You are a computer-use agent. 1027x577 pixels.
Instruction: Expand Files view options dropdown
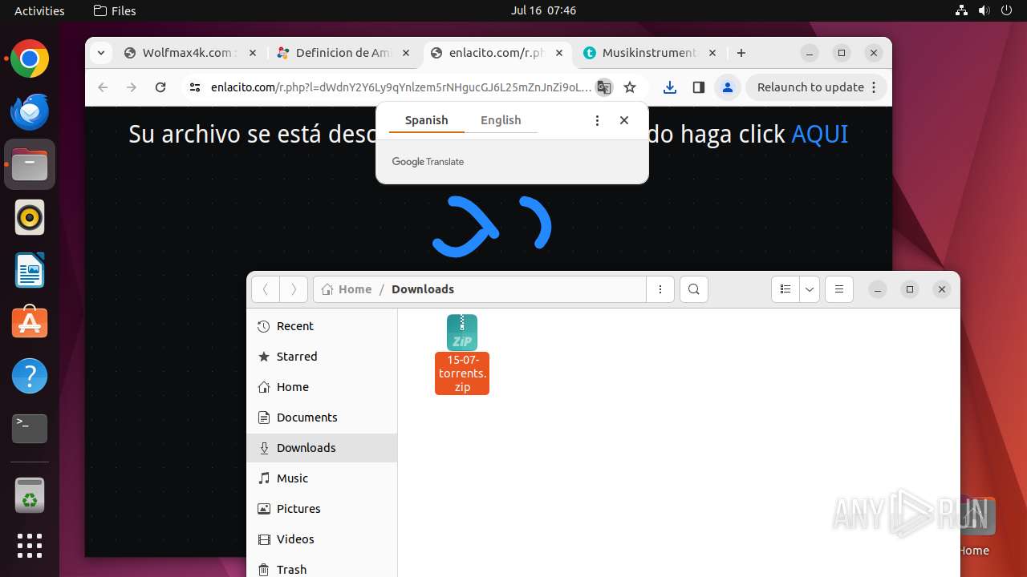[810, 289]
